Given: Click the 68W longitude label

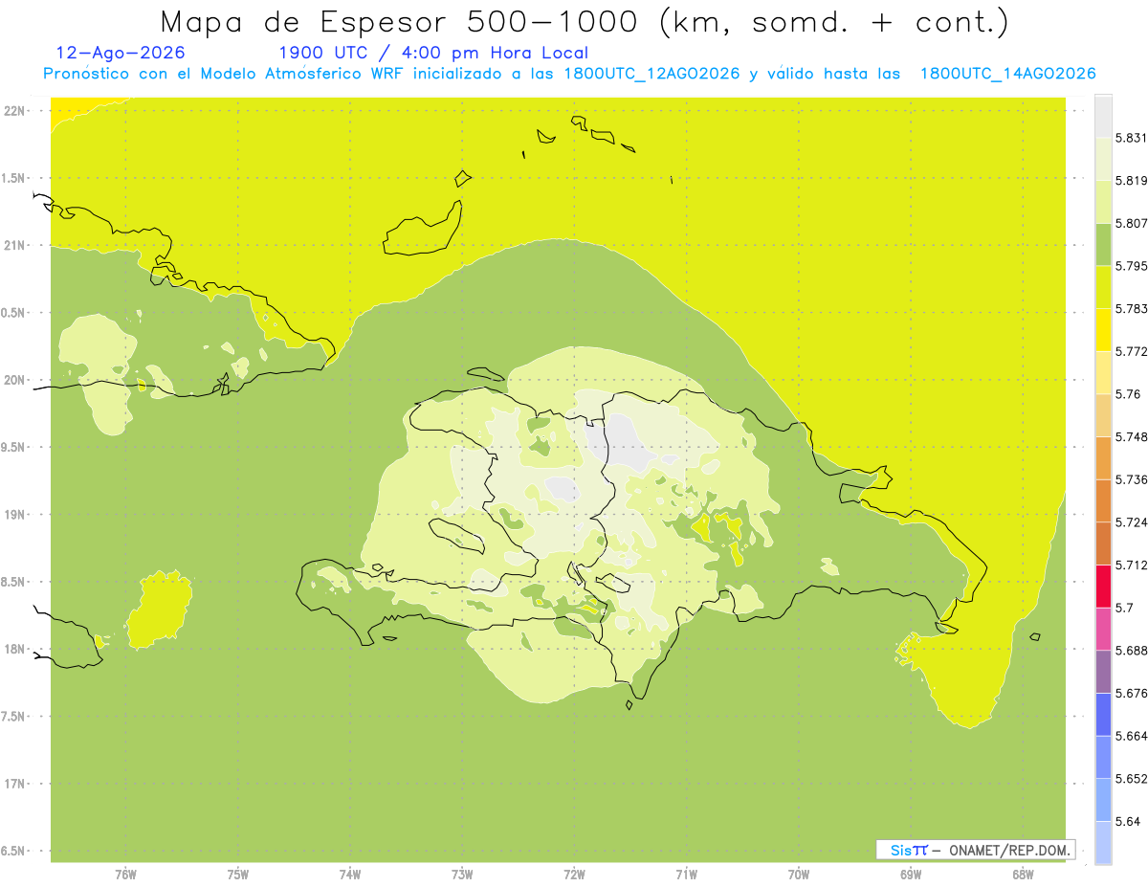Looking at the screenshot, I should point(1023,874).
